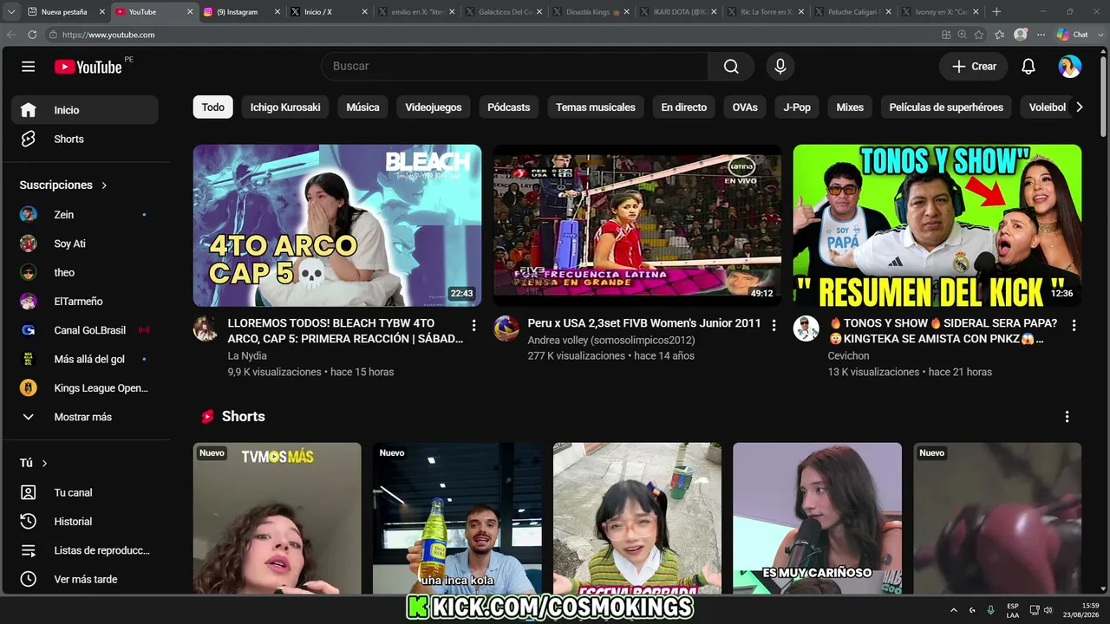
Task: Reload the page with the refresh icon
Action: pyautogui.click(x=32, y=35)
